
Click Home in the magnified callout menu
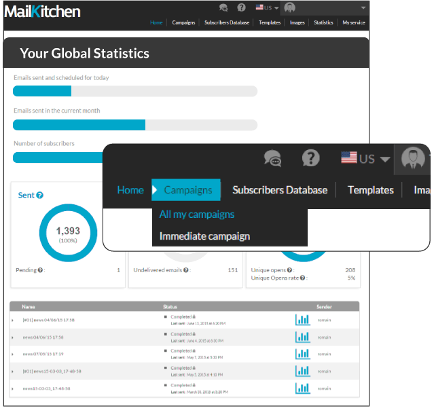coord(130,190)
